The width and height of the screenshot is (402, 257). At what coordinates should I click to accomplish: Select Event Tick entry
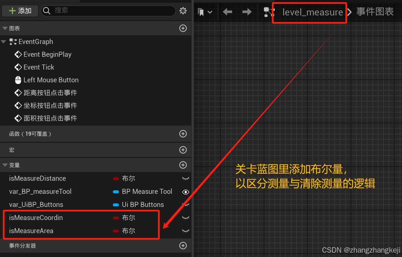click(x=39, y=67)
